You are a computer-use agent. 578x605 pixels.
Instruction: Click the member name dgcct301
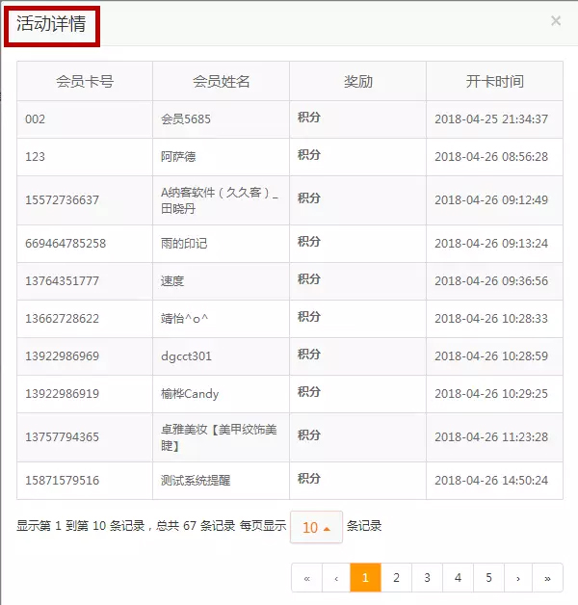pos(186,356)
